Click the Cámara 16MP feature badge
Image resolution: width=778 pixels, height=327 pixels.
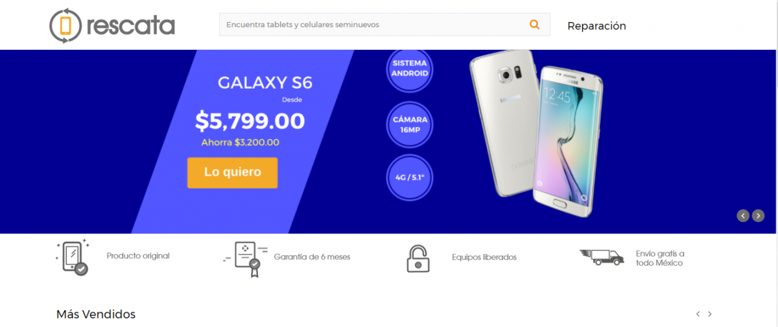coord(409,124)
